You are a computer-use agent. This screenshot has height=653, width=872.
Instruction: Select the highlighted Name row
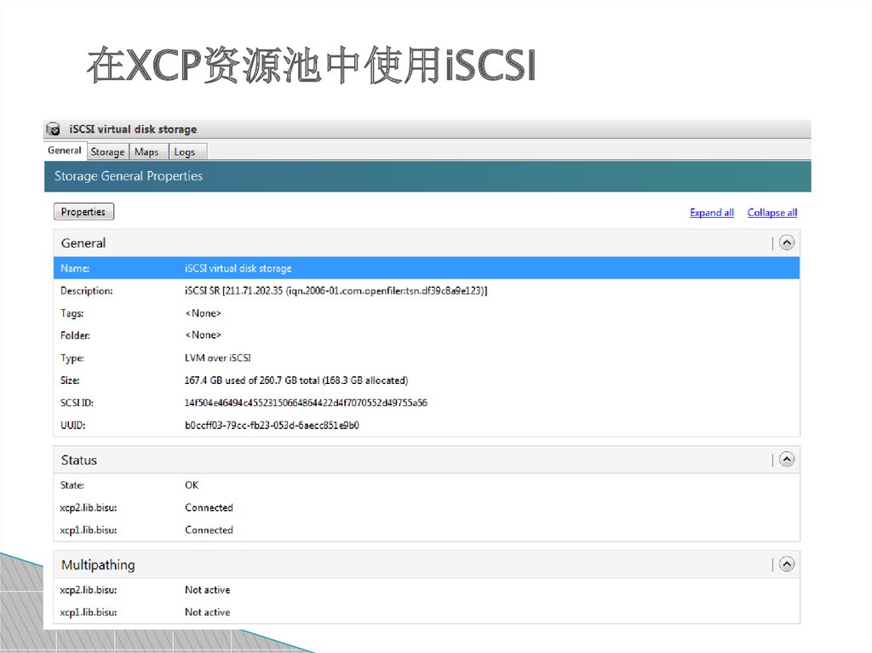click(x=426, y=268)
